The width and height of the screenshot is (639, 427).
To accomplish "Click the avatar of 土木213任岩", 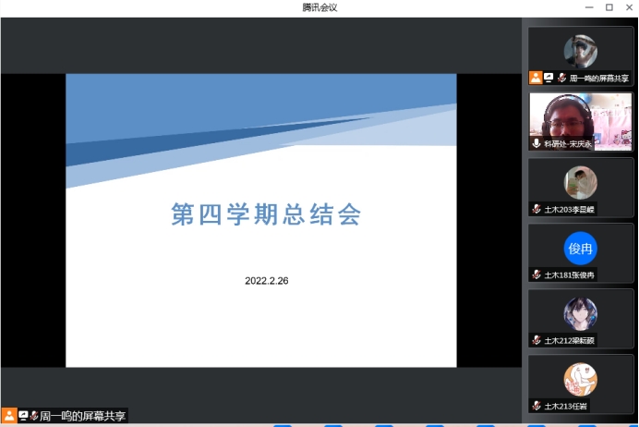I will [x=581, y=379].
